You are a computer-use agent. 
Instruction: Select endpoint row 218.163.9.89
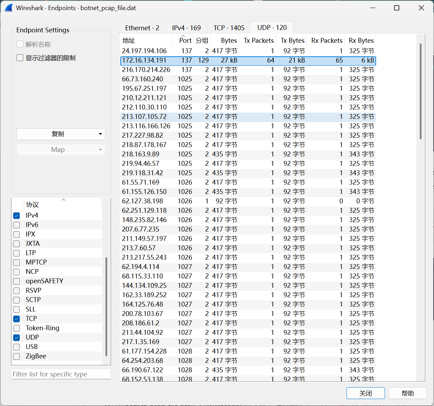248,154
